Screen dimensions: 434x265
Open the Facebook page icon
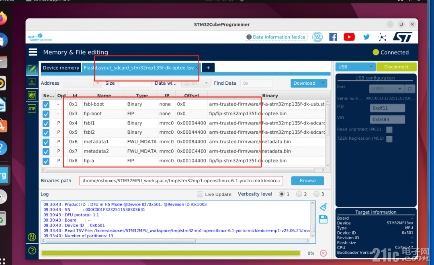[x=333, y=37]
